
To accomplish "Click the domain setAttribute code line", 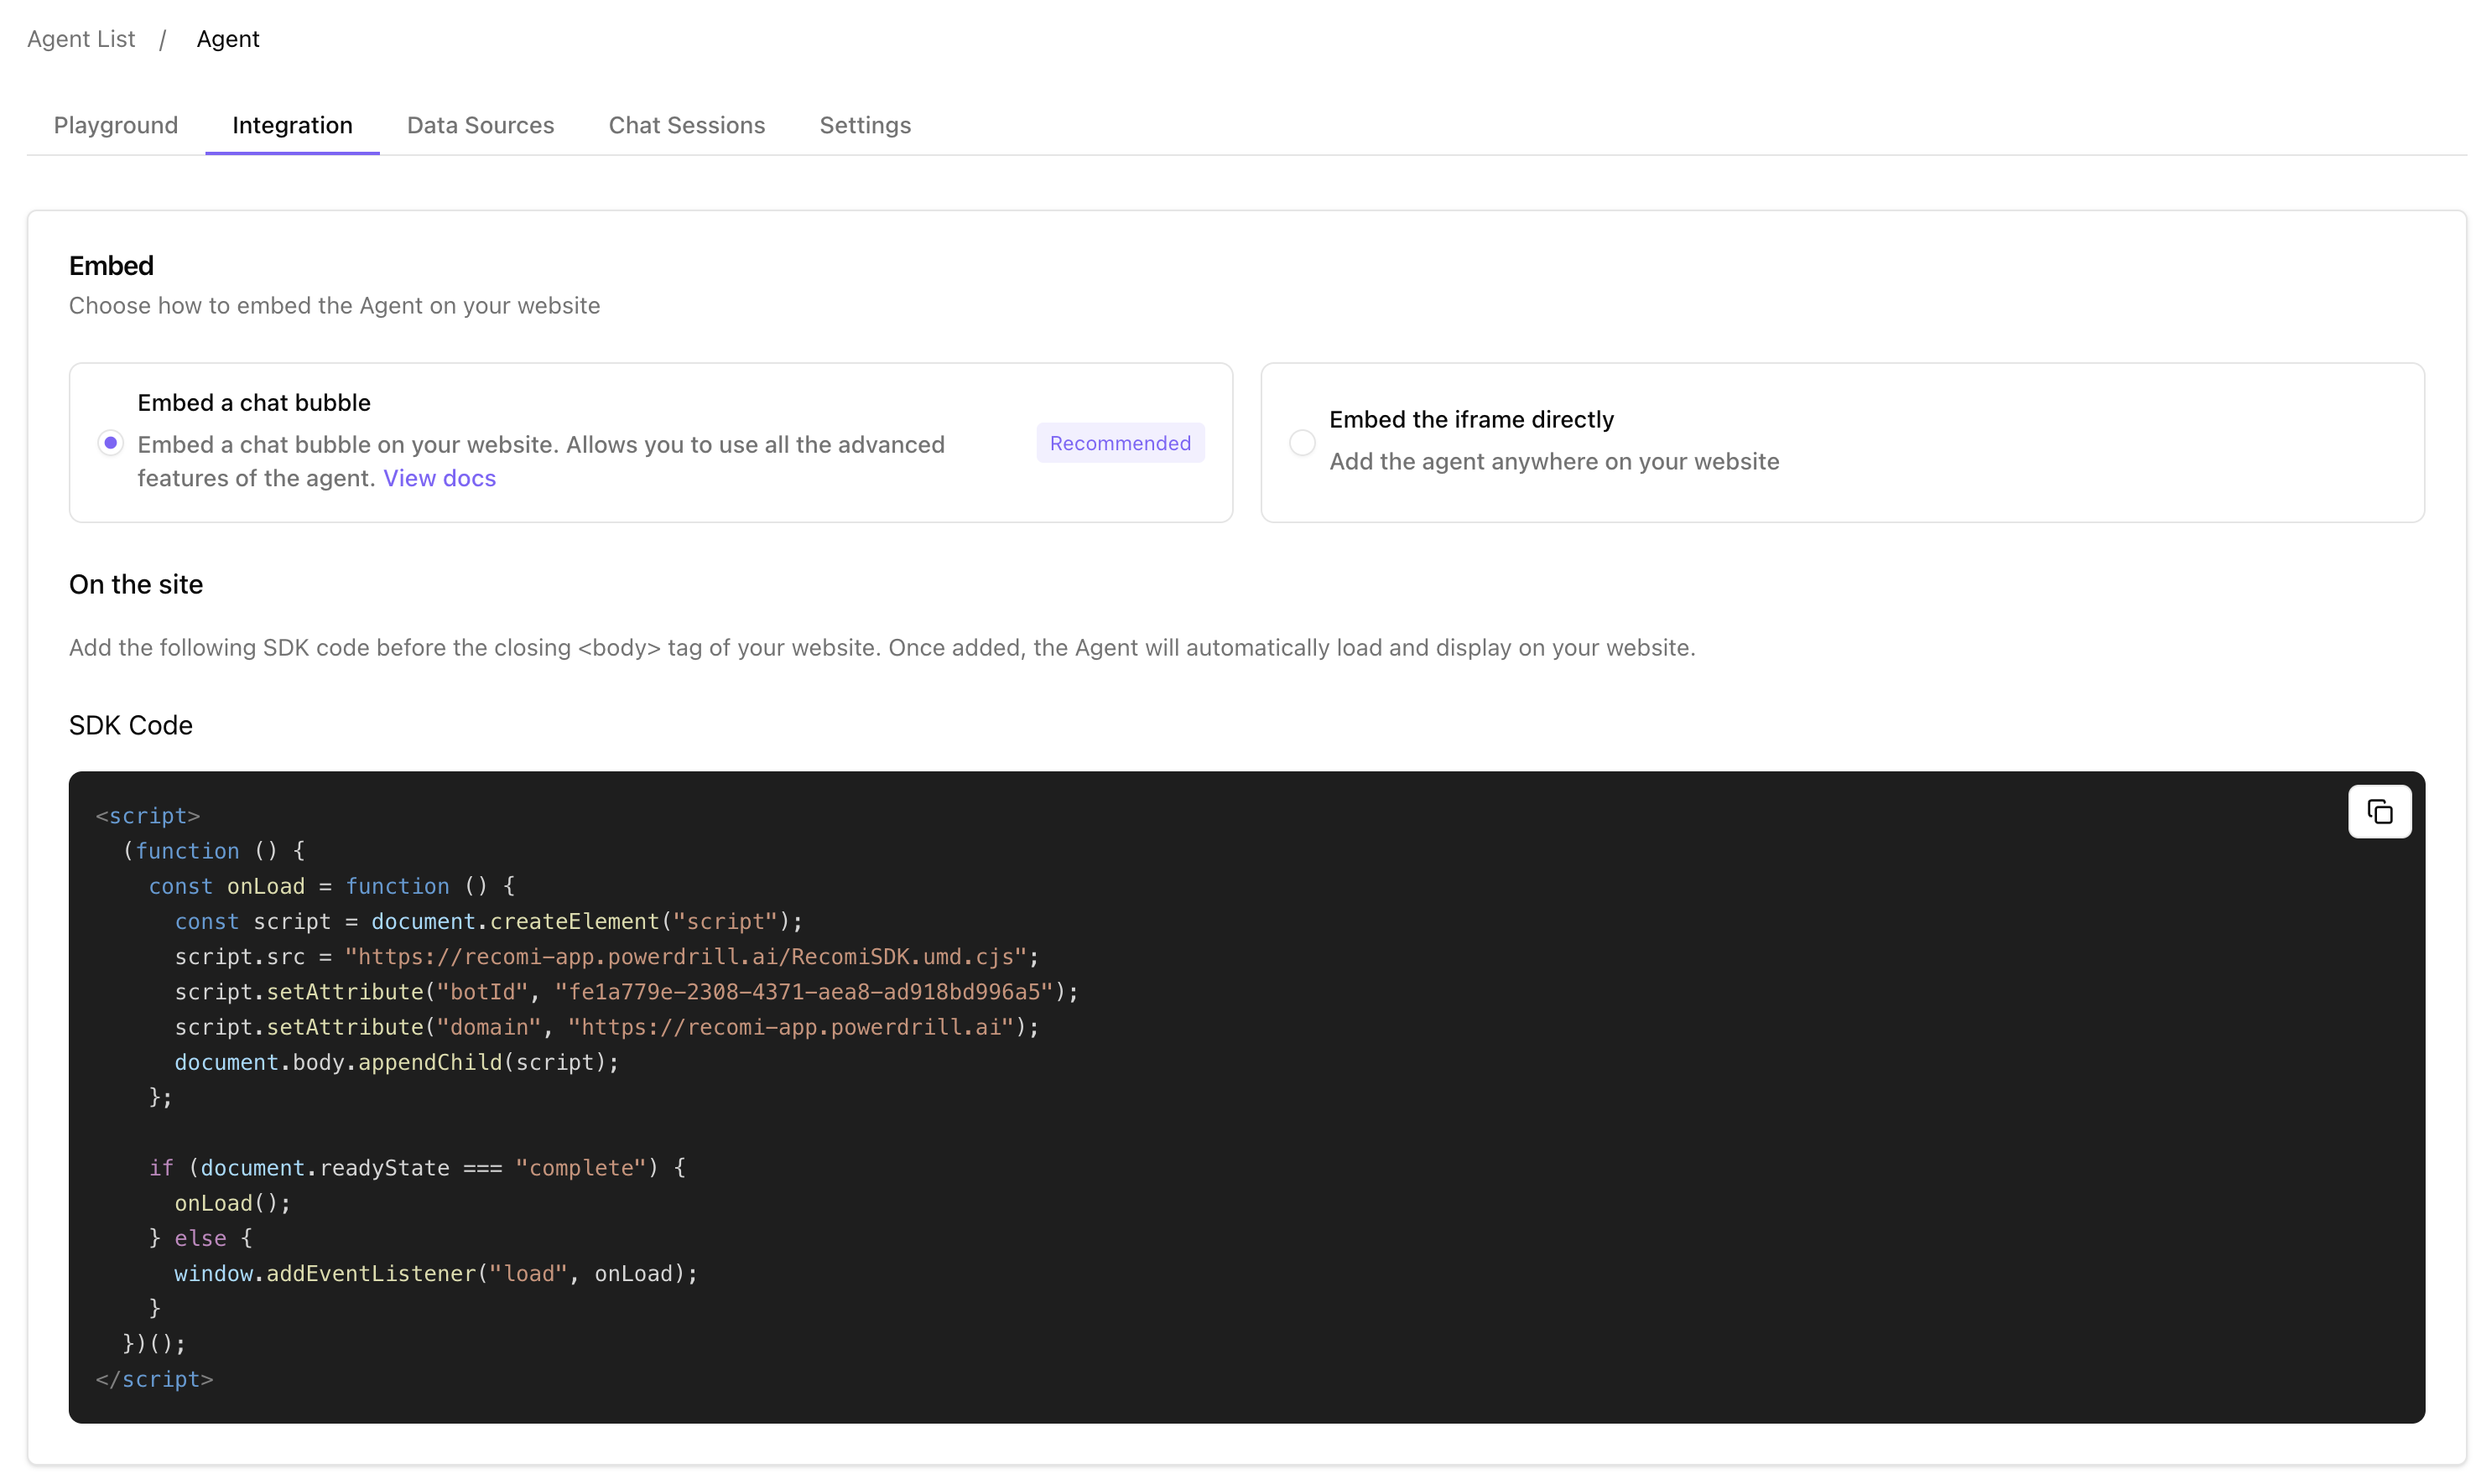I will 606,1027.
